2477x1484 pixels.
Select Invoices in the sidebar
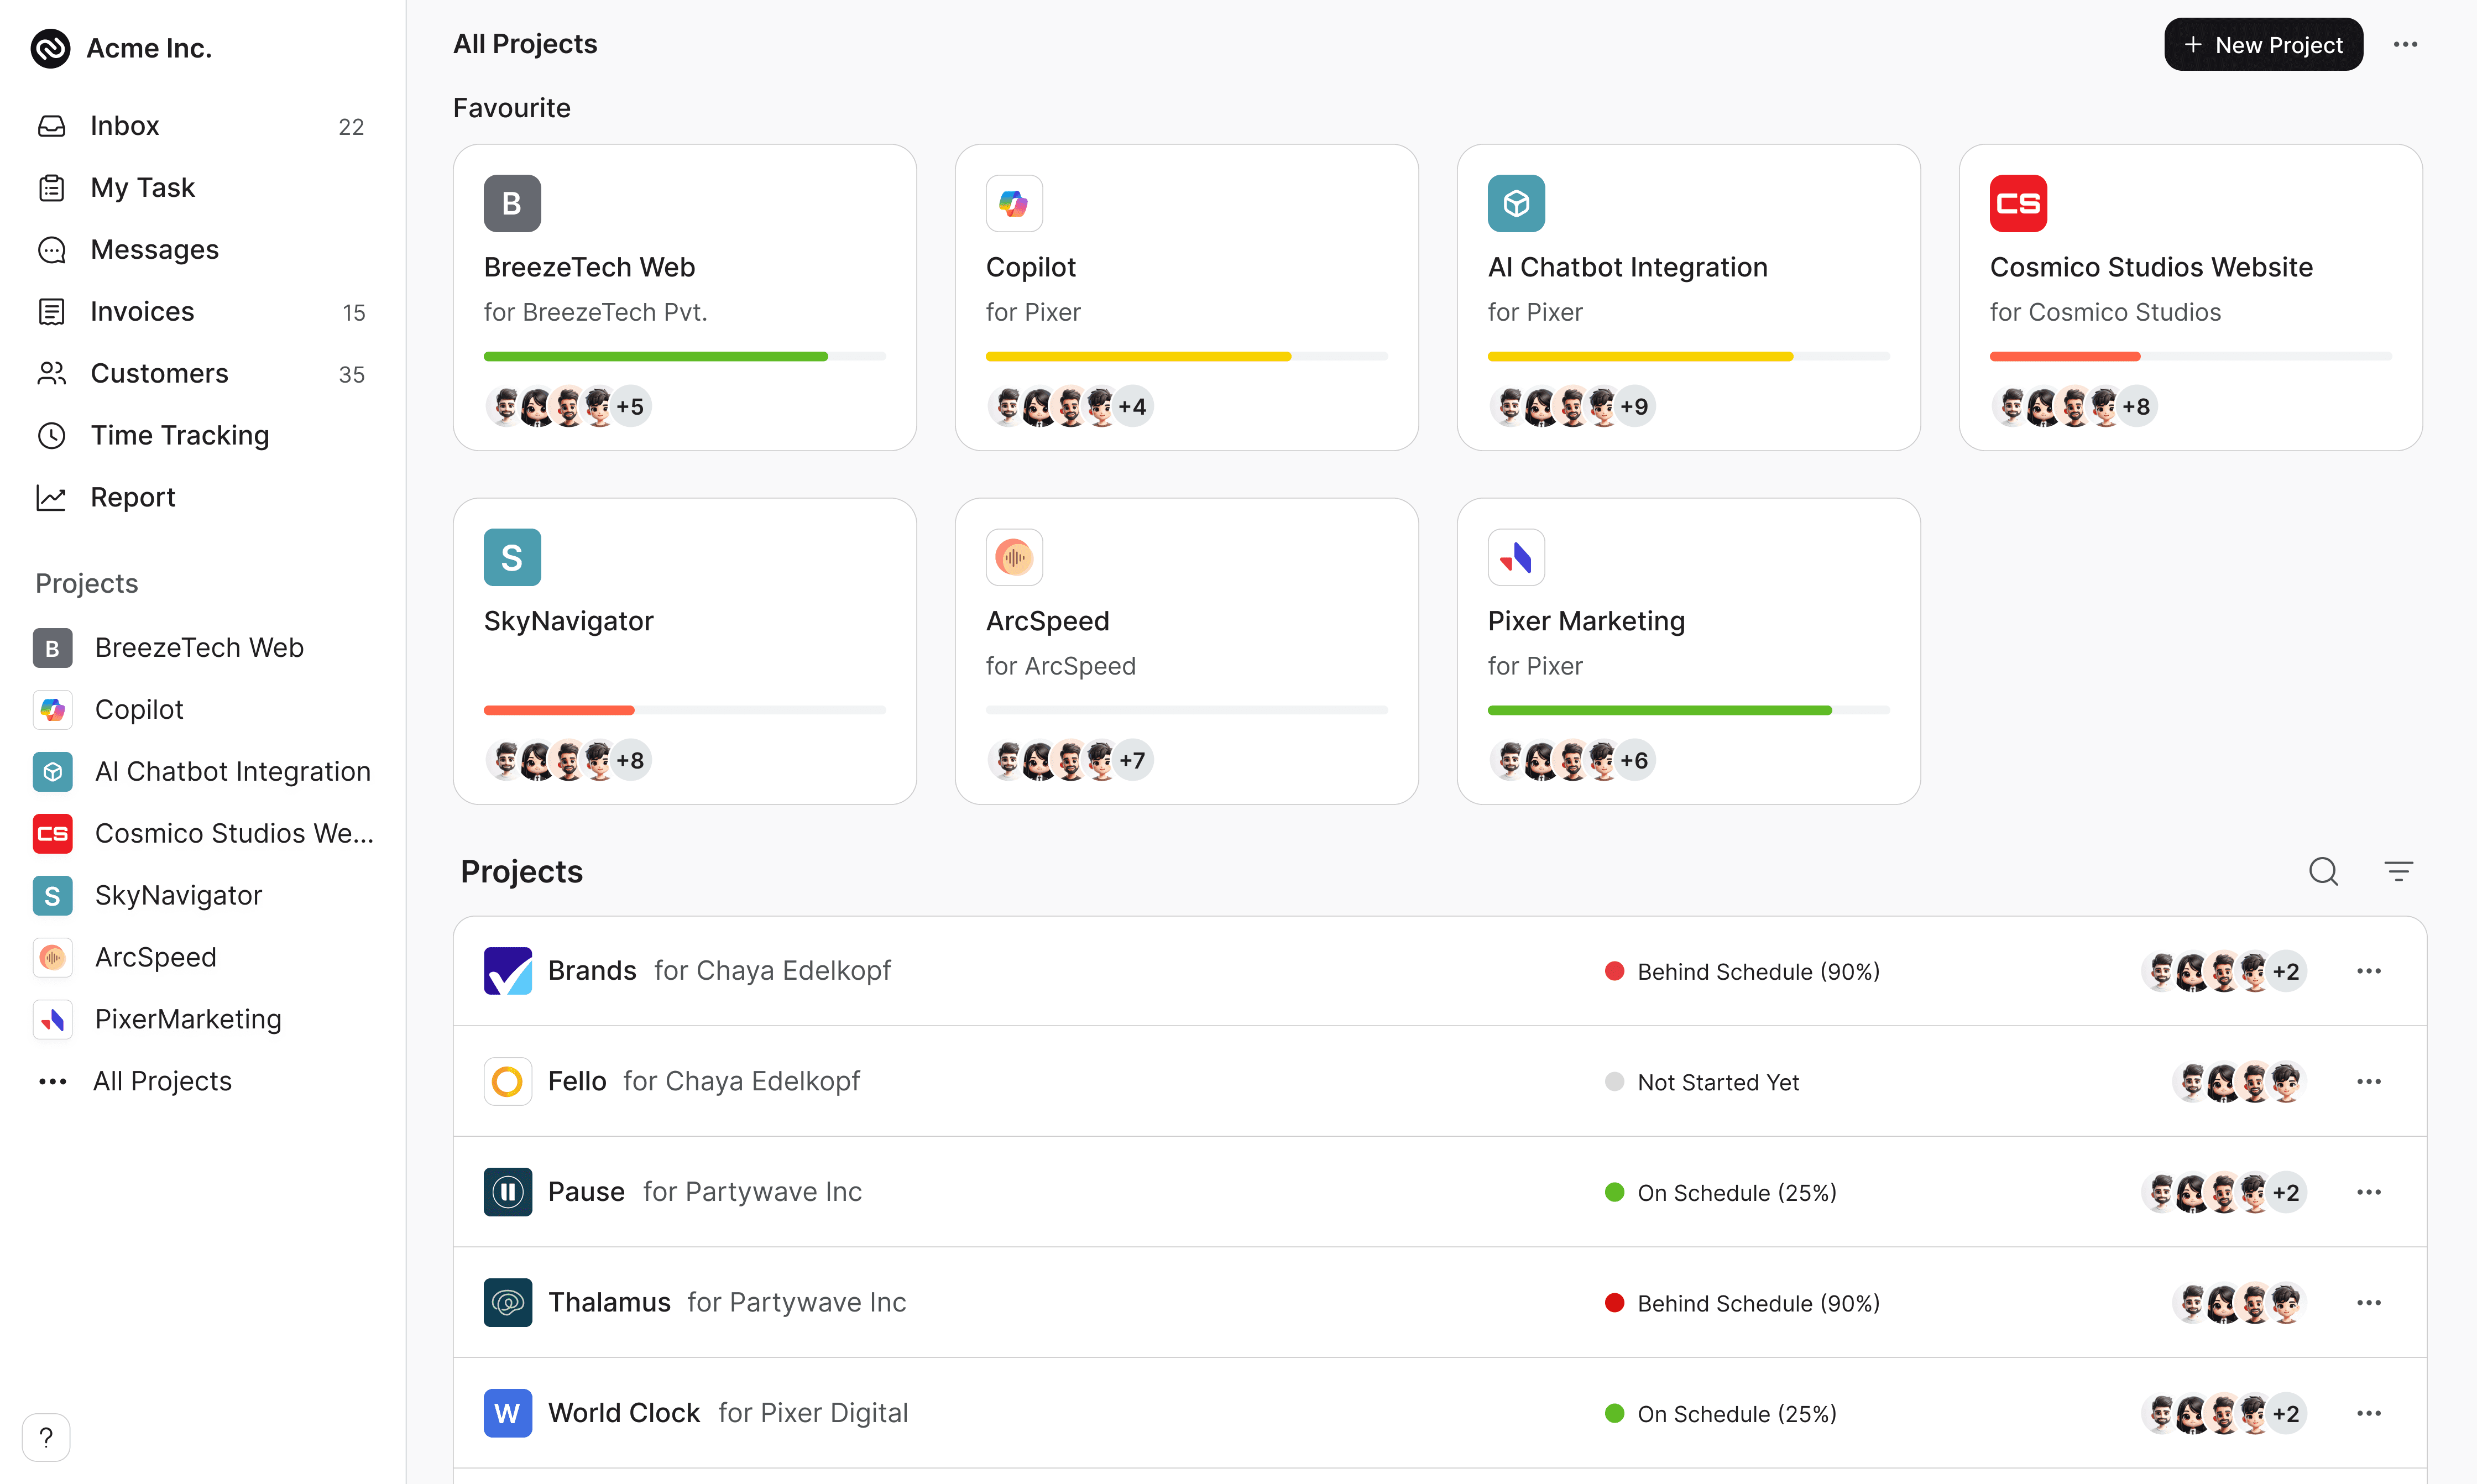click(x=142, y=312)
